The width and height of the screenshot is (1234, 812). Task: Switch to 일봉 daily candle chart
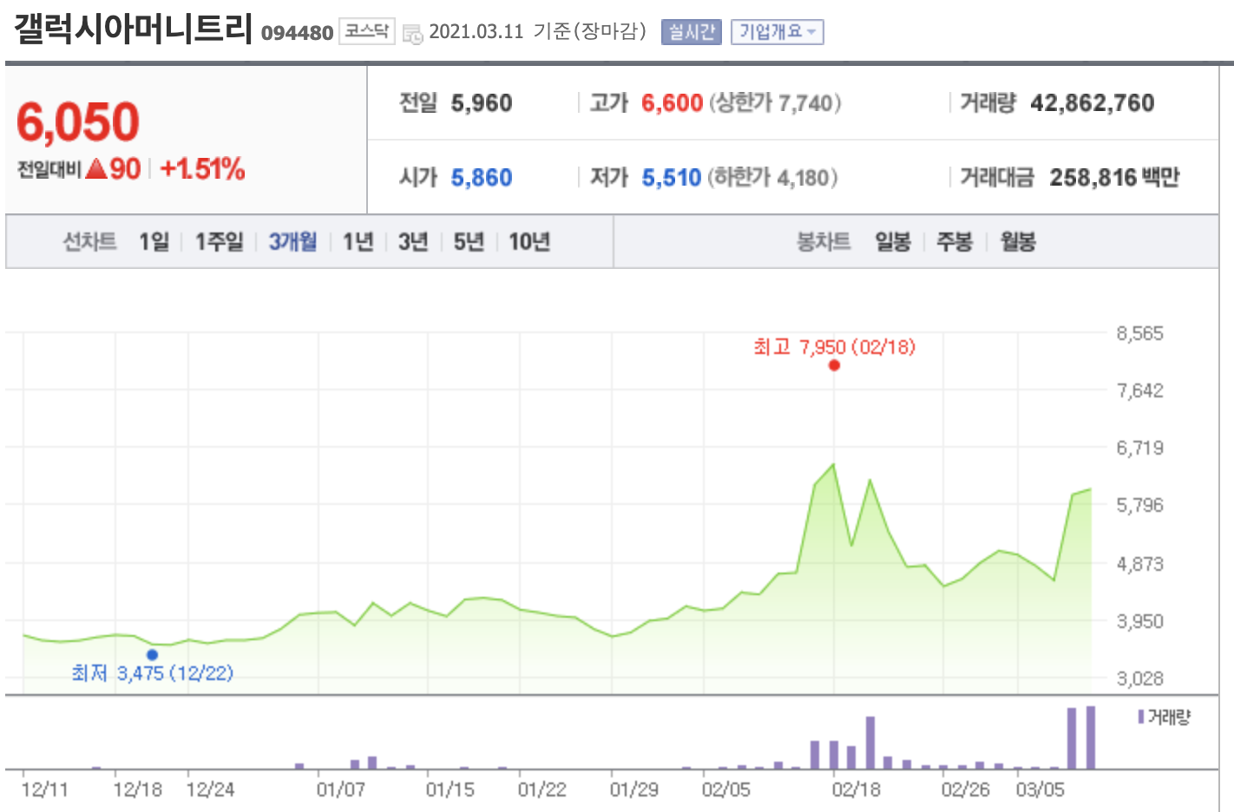coord(893,241)
